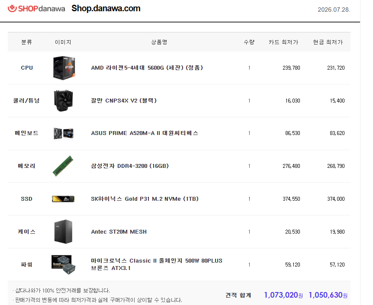
Task: Click the Shop.danawa.com title text
Action: click(x=106, y=9)
